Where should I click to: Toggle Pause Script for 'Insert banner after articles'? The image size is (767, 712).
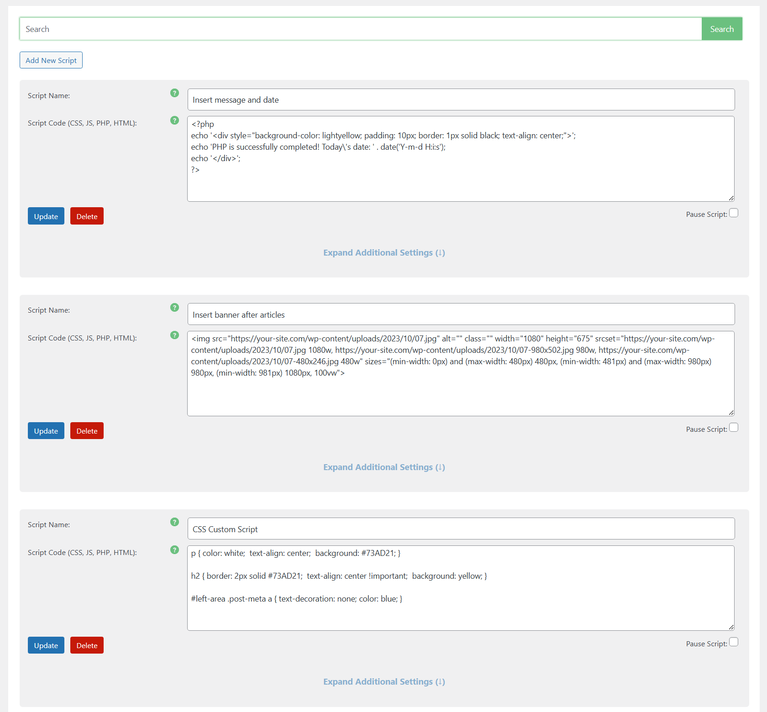[734, 428]
